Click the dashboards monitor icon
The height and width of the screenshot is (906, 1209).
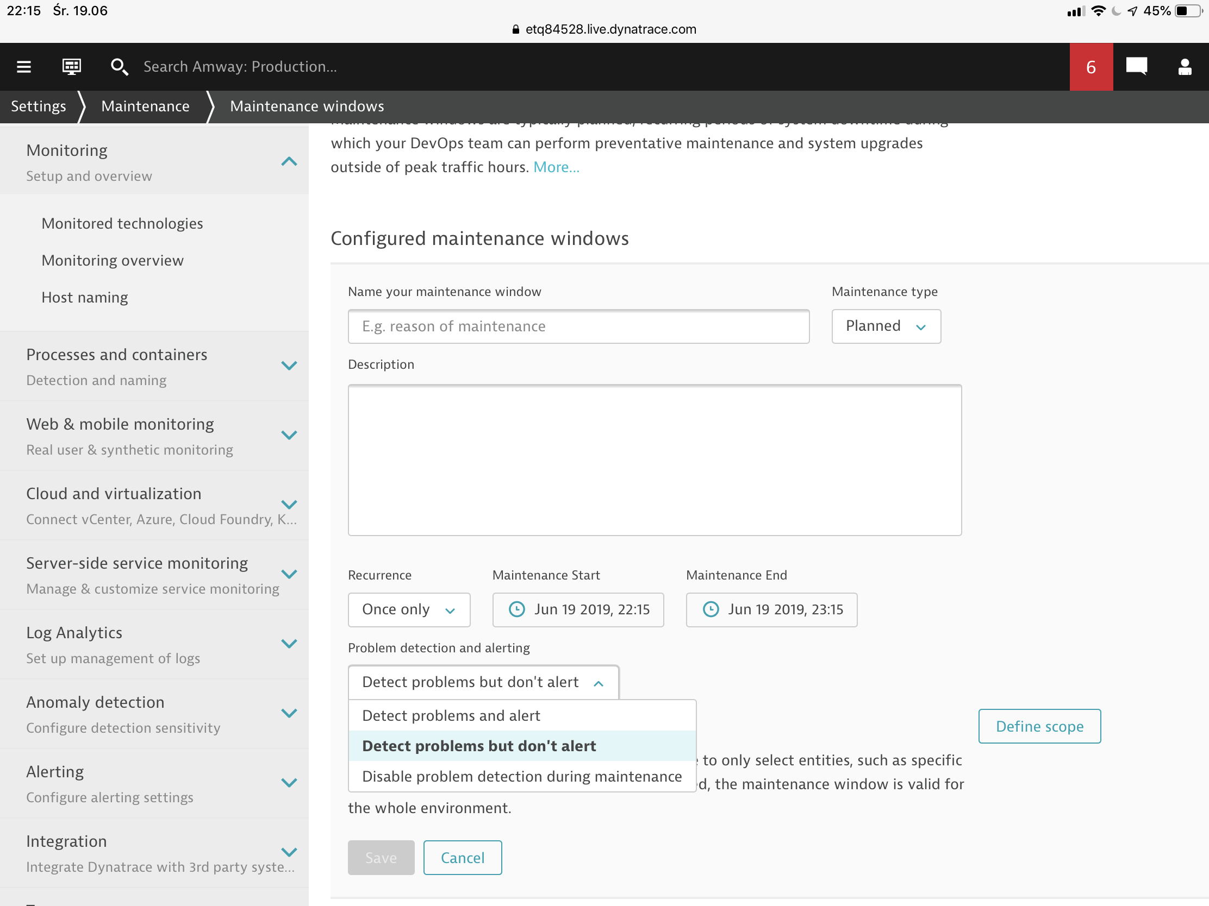(x=72, y=67)
